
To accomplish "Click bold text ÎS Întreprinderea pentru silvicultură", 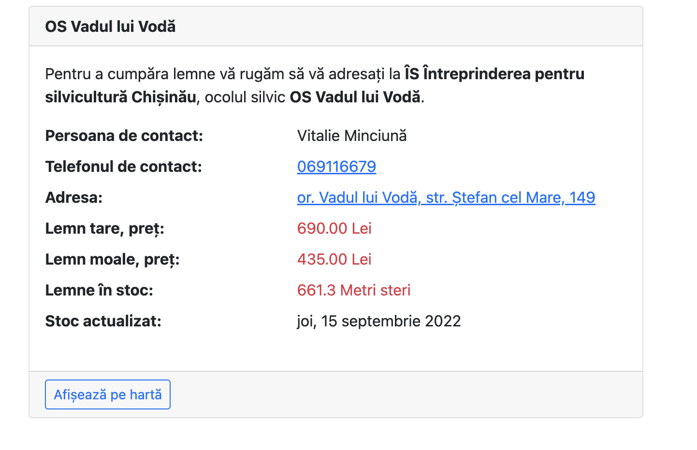I will coord(494,74).
